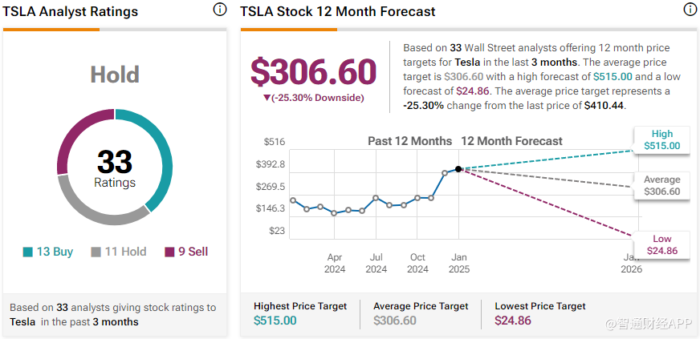Click the High $515.00 forecast label
700x339 pixels.
tap(661, 140)
